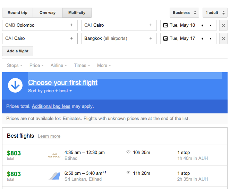Remove the Cairo to Bangkok flight row

click(x=223, y=38)
